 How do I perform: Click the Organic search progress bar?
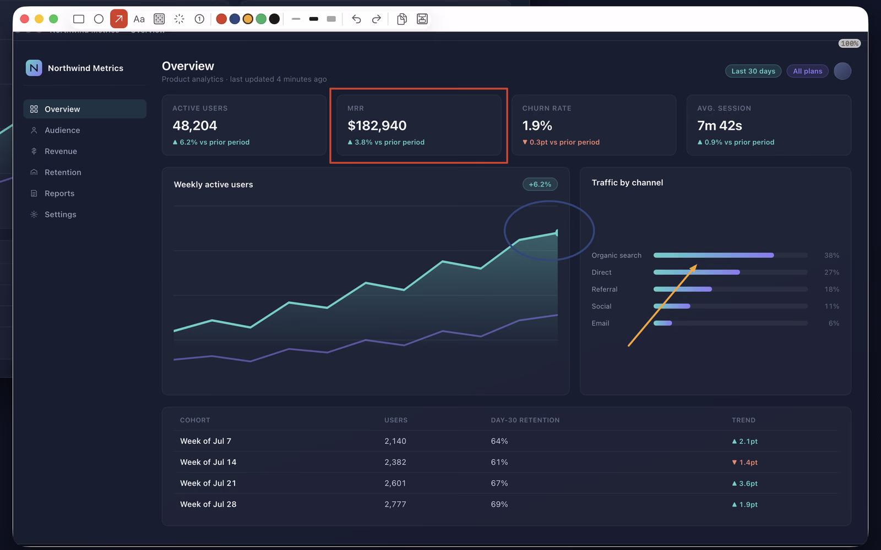[x=731, y=255]
